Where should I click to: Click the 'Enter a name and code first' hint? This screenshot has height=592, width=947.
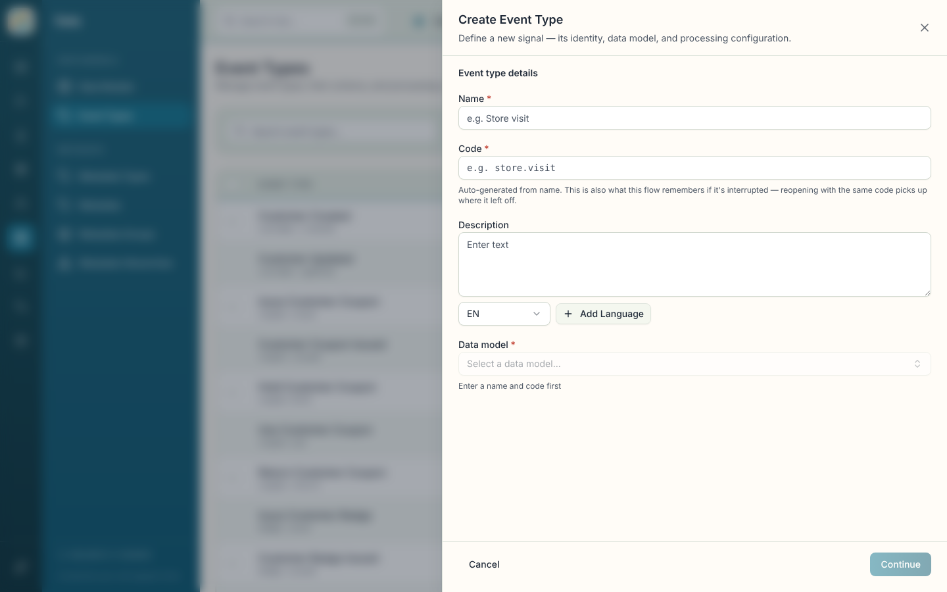pyautogui.click(x=510, y=386)
